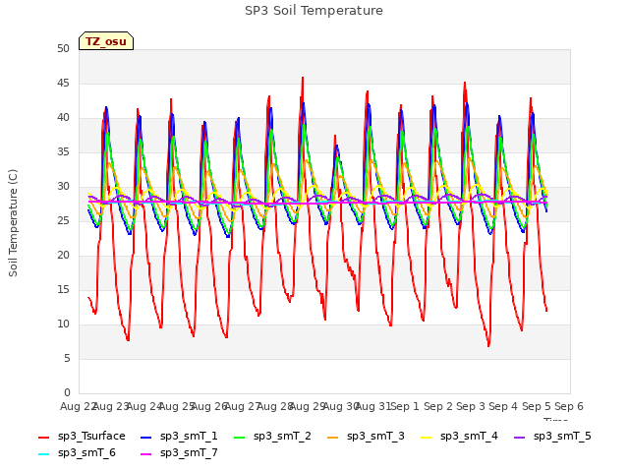
Task: Toggle sp3_smT_5 legend entry
Action: [x=552, y=437]
